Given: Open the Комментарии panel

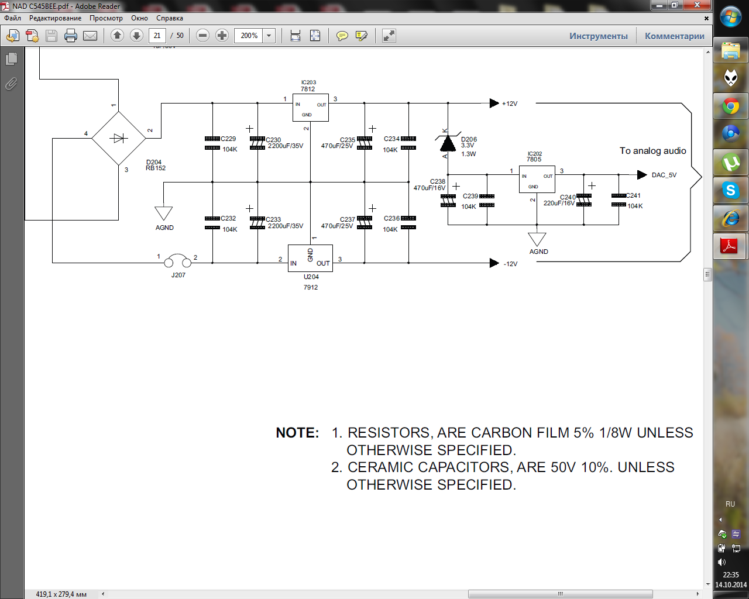Looking at the screenshot, I should point(675,36).
